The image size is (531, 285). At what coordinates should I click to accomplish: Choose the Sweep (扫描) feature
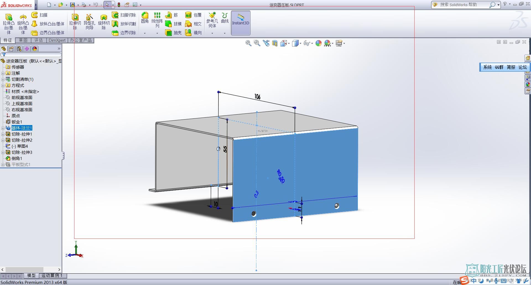39,15
